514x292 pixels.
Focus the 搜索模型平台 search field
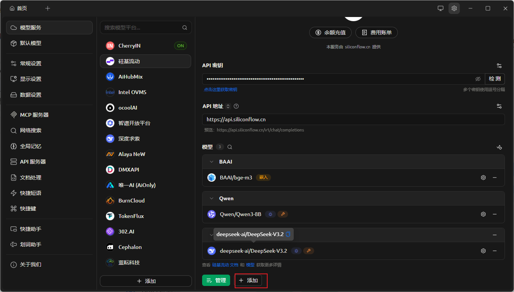pyautogui.click(x=146, y=28)
